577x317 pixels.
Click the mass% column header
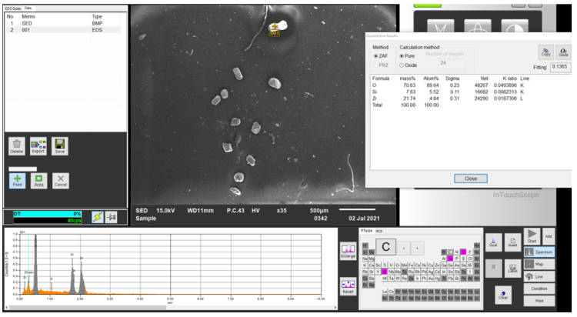click(x=407, y=78)
